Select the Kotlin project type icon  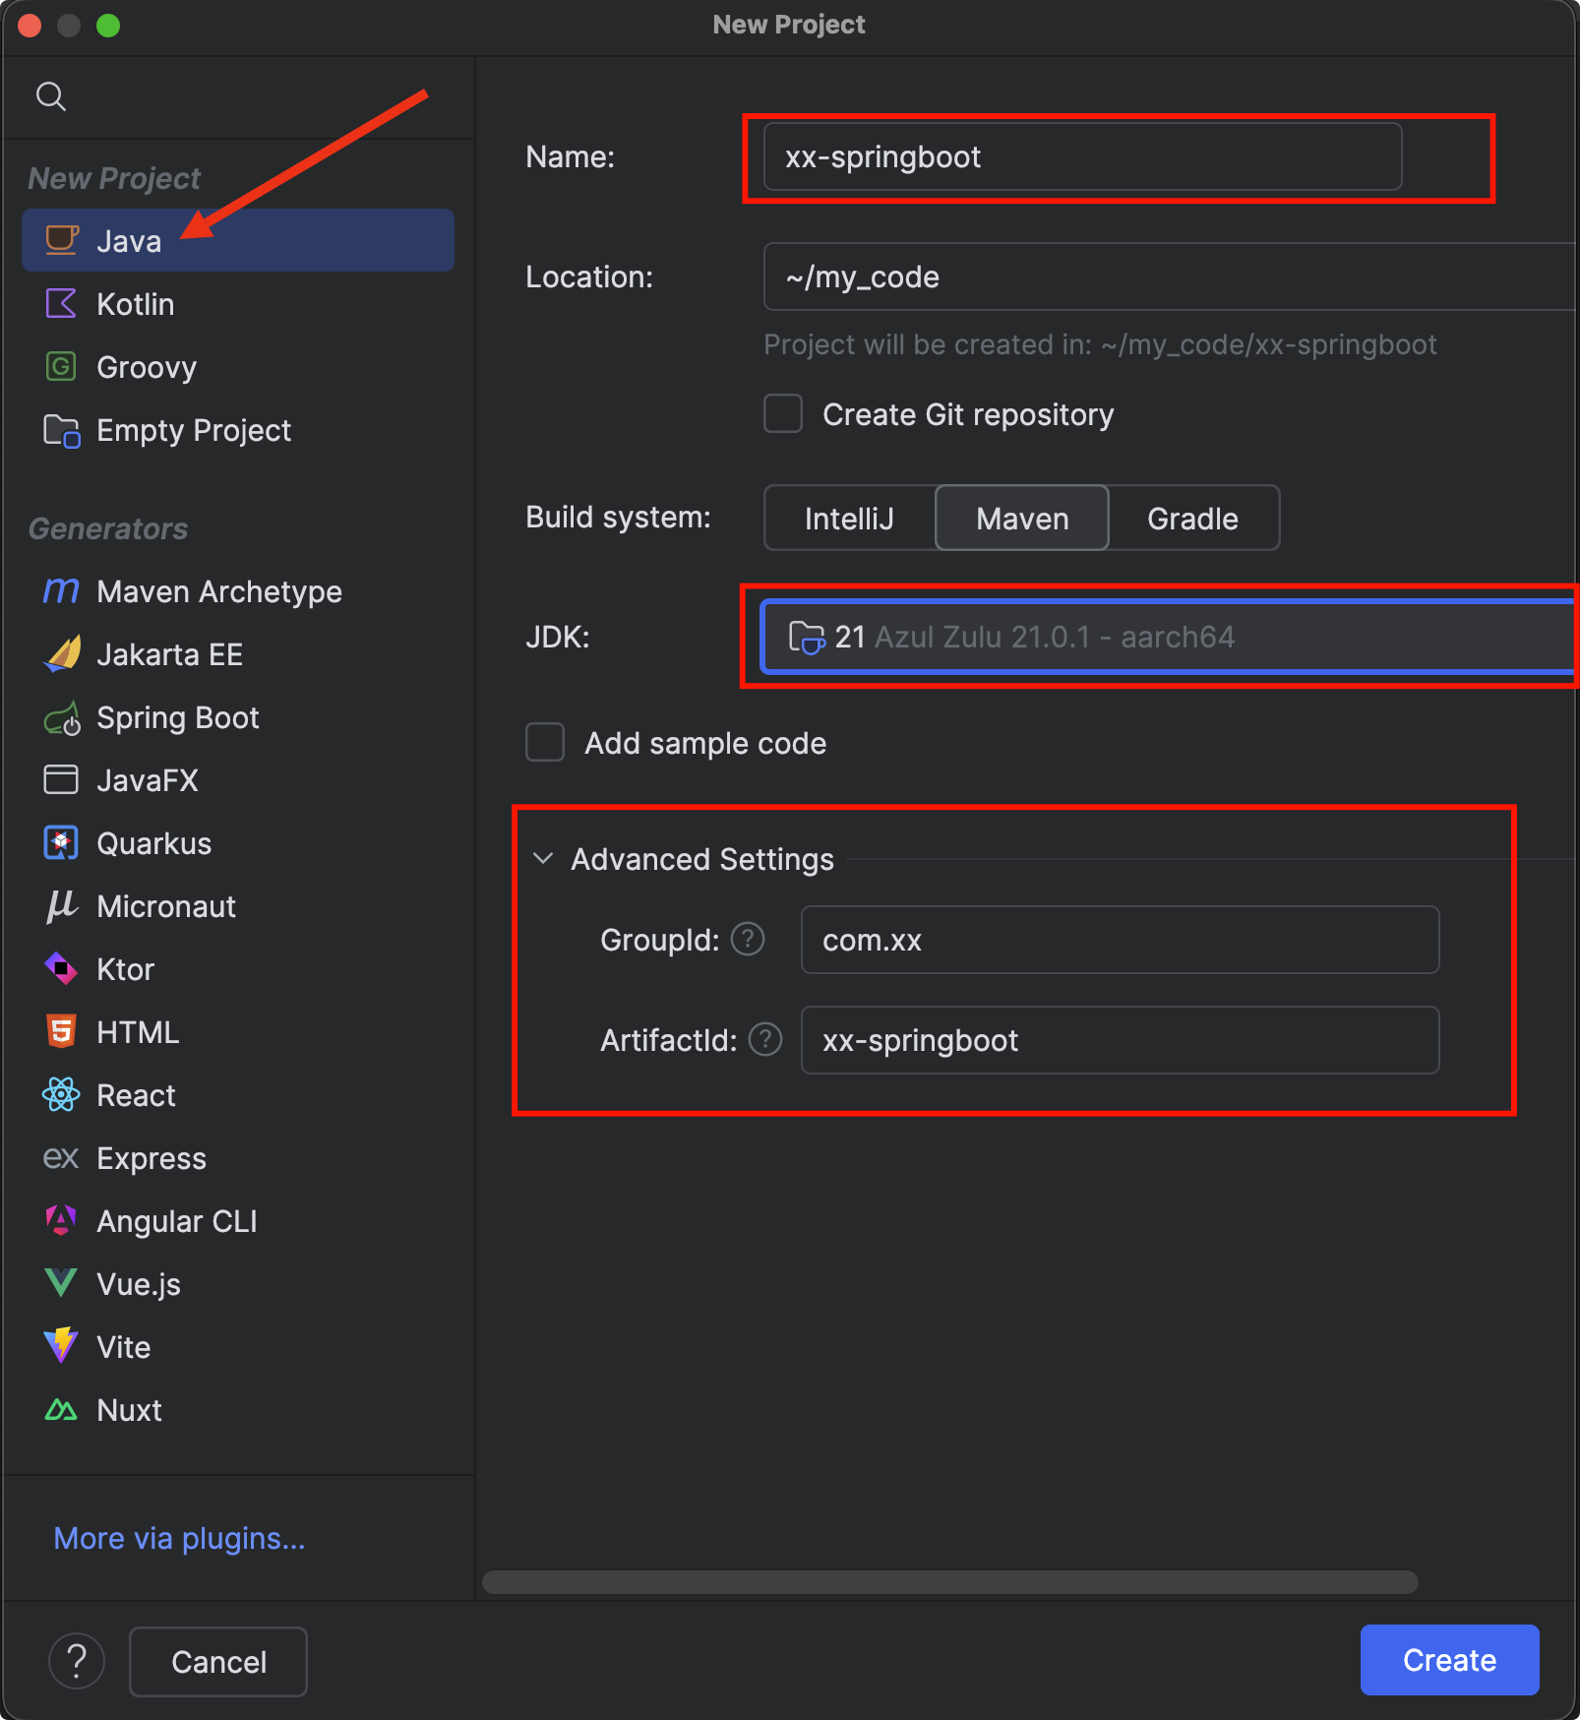[61, 304]
